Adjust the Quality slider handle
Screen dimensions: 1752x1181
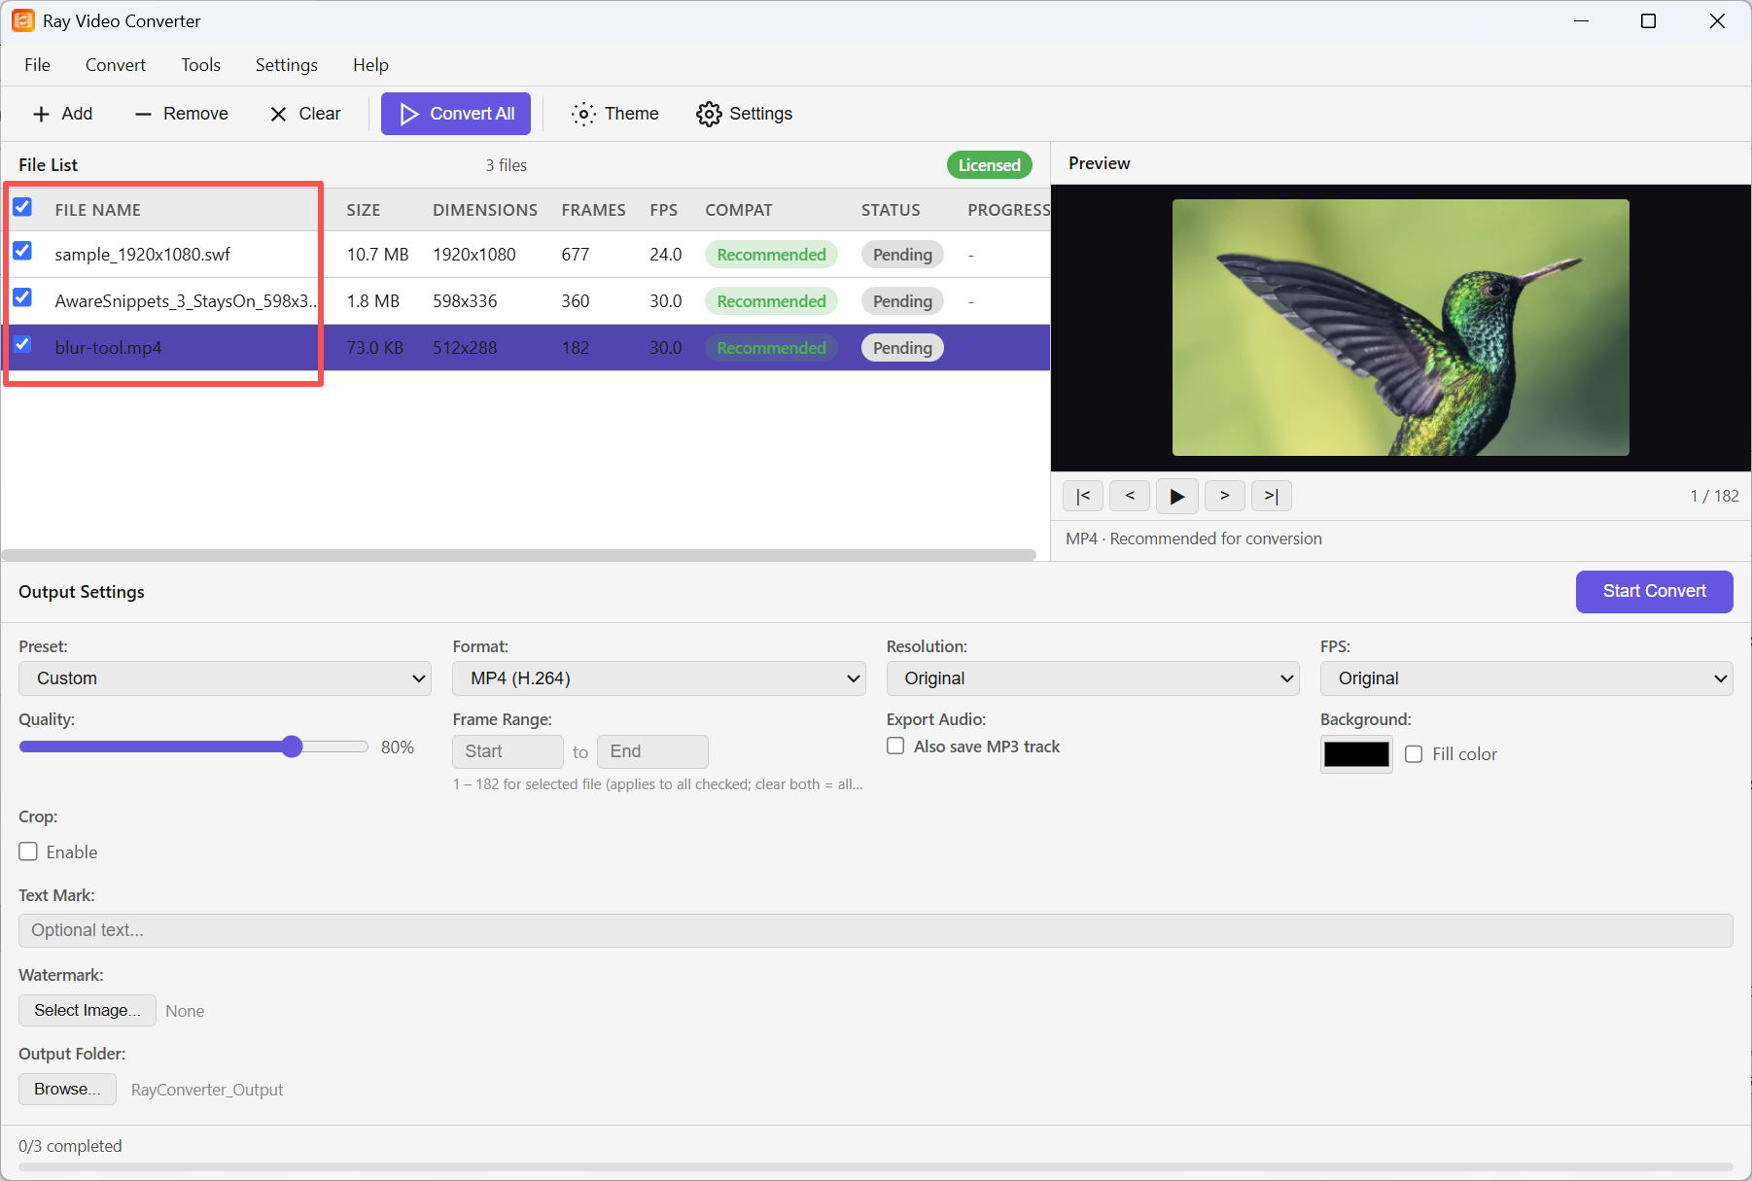pyautogui.click(x=292, y=747)
